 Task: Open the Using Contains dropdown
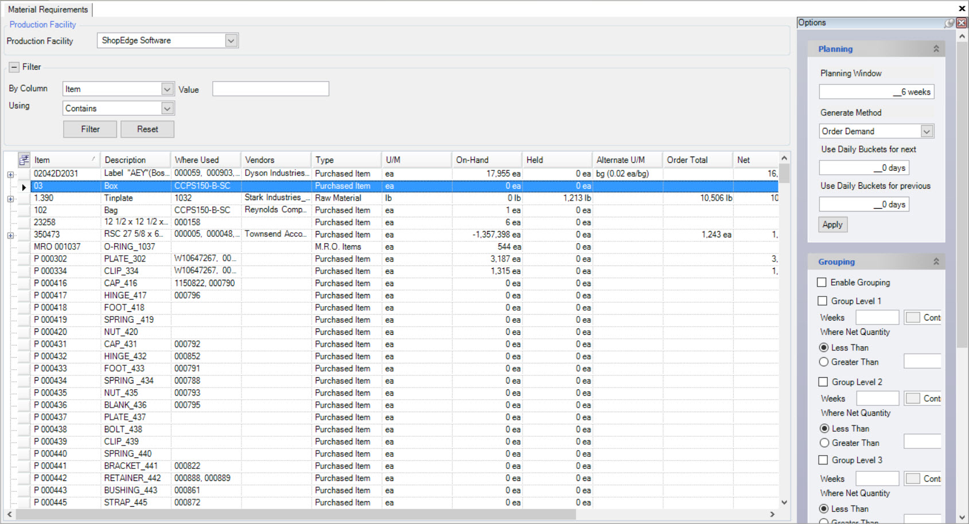167,108
